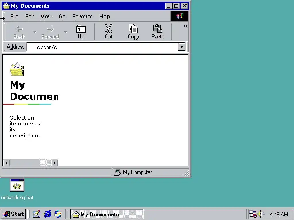Click the Task Scheduler tray icon
Image resolution: width=294 pixels, height=220 pixels.
tap(253, 214)
